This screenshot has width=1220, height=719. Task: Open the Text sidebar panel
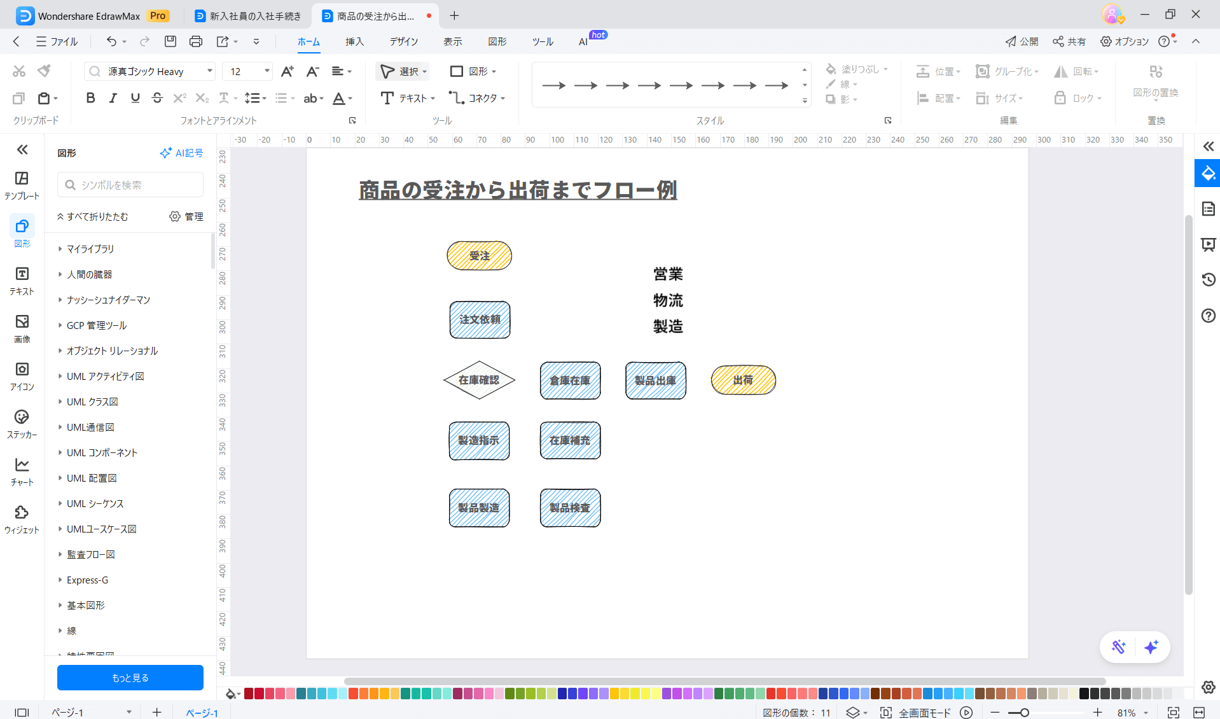tap(22, 281)
